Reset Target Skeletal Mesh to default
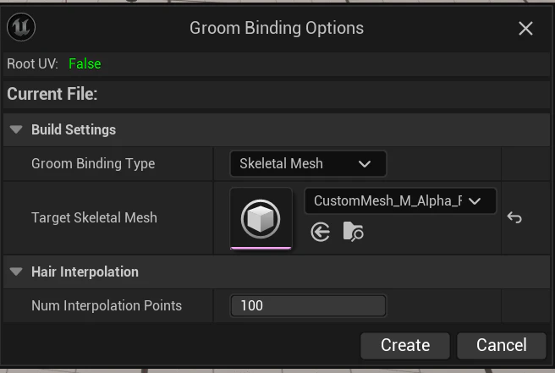Screen dimensions: 555x373 (x=514, y=217)
